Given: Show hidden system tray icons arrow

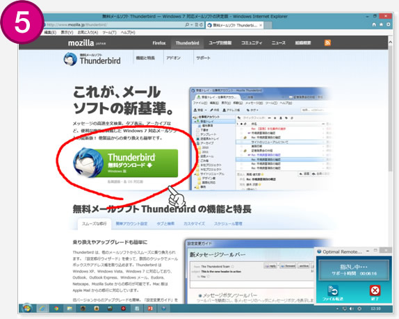Looking at the screenshot, I should pos(337,309).
